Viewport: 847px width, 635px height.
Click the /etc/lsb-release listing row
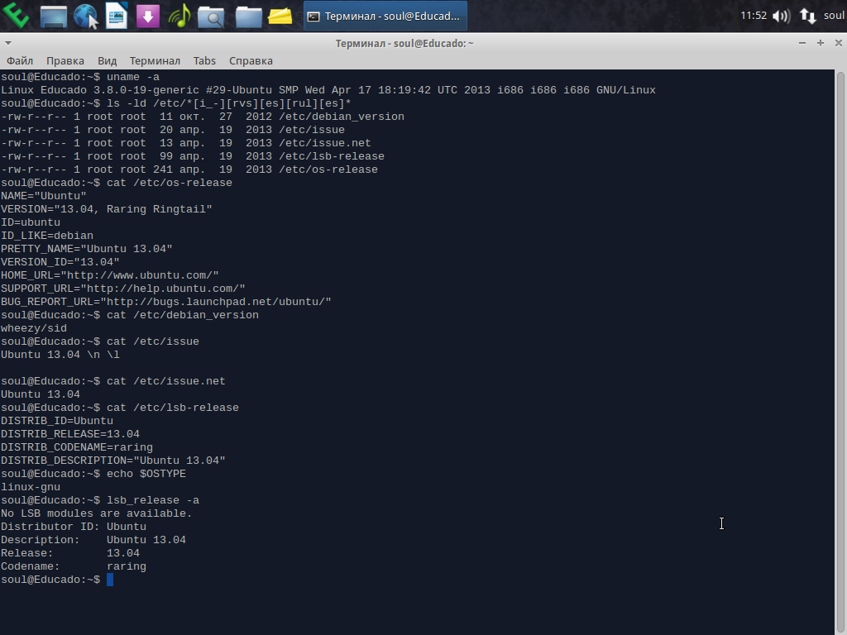click(x=192, y=156)
